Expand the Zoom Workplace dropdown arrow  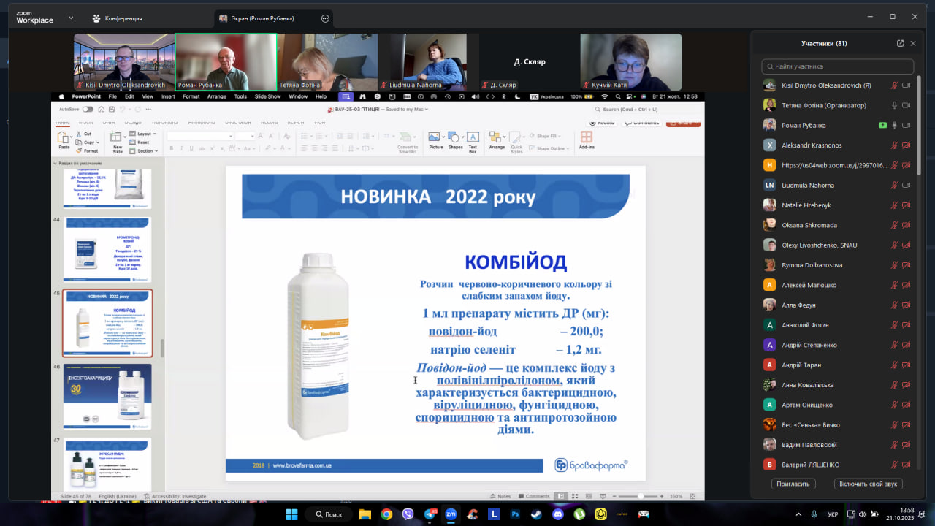[x=71, y=18]
